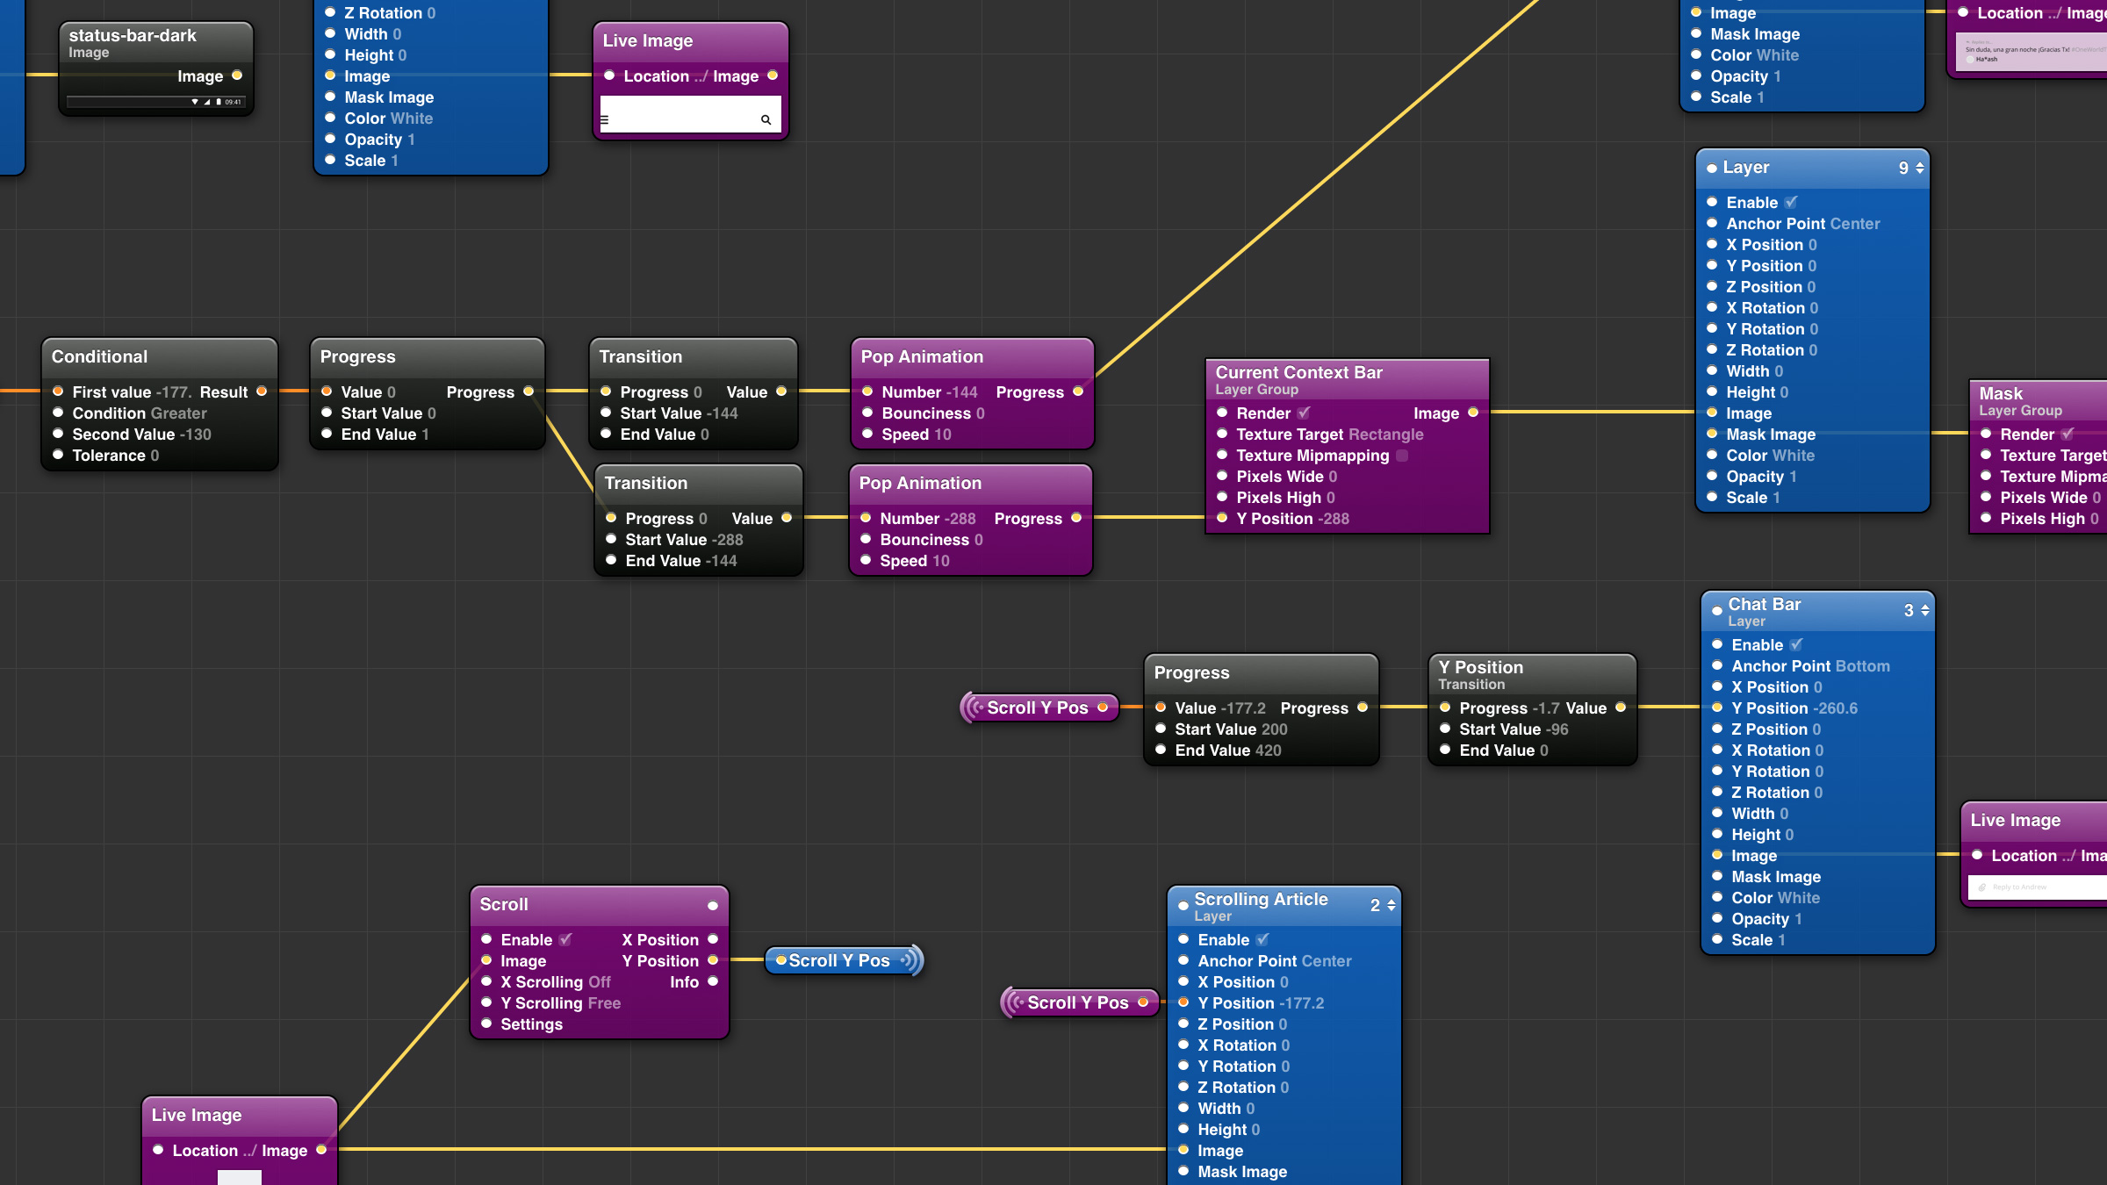Click Settings row in Scroll patch

[531, 1024]
